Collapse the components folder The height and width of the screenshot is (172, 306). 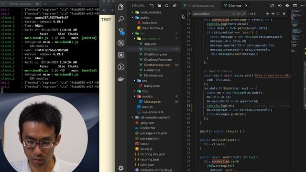134,39
